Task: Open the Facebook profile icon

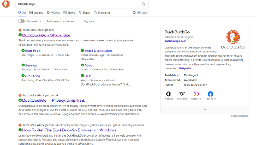Action: (210, 94)
